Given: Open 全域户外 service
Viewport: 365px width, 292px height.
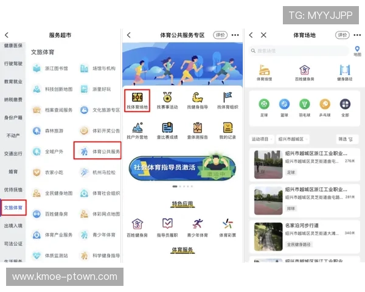Looking at the screenshot, I should click(x=47, y=151).
